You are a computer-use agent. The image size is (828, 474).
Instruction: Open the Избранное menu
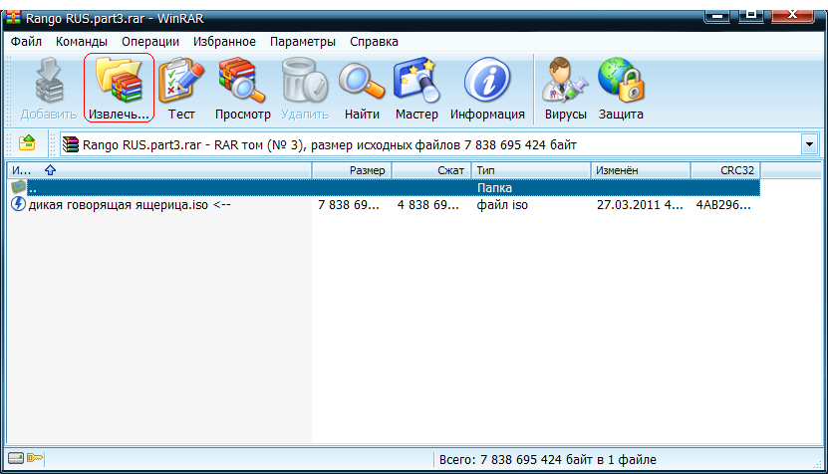pos(224,42)
